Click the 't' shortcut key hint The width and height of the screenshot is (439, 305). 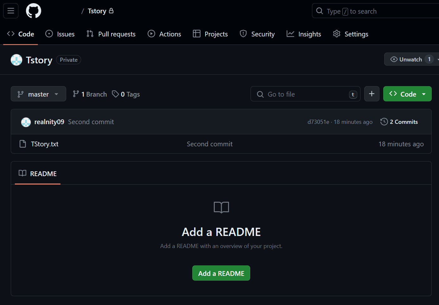(353, 94)
